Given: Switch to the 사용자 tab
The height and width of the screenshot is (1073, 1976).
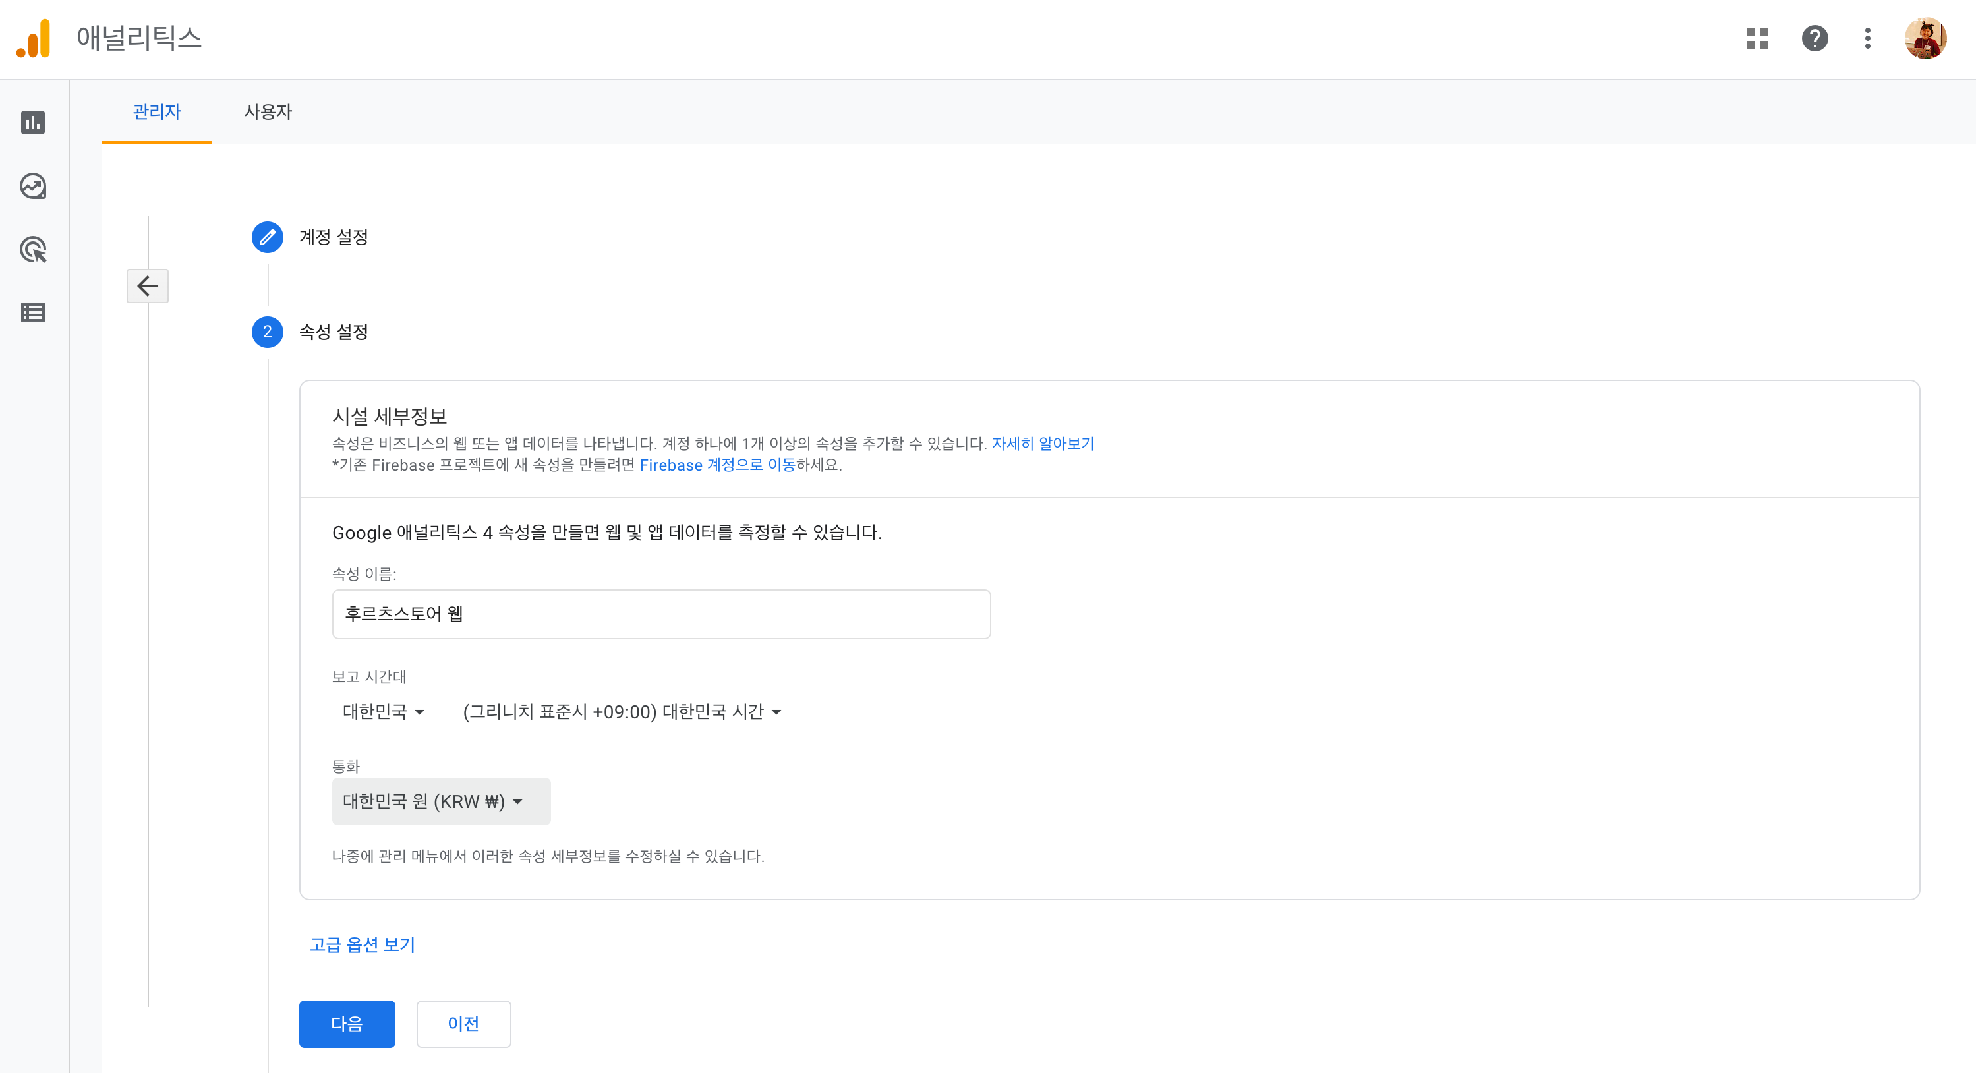Looking at the screenshot, I should (x=268, y=112).
